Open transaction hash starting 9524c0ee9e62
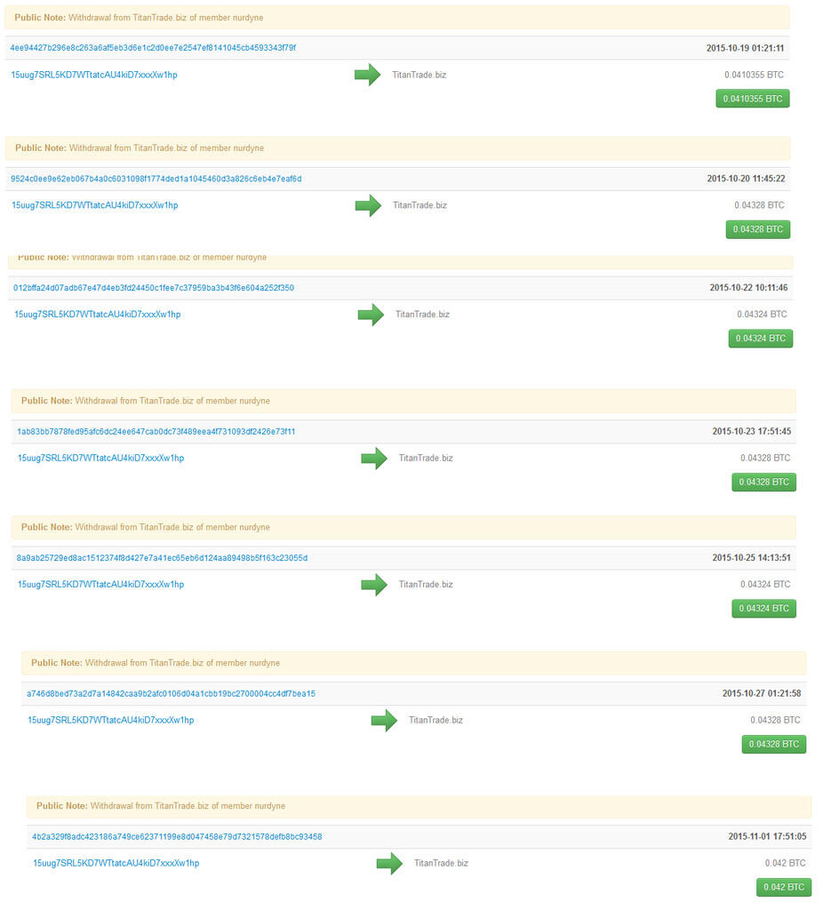The width and height of the screenshot is (839, 910). click(156, 179)
